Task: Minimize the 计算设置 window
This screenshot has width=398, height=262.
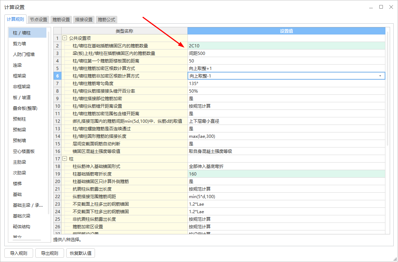Action: [x=371, y=7]
